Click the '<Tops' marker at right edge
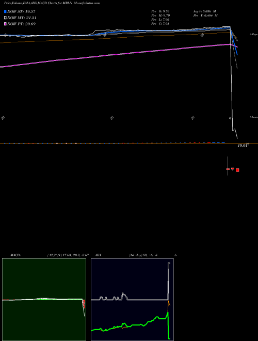The height and width of the screenshot is (341, 258). [254, 35]
